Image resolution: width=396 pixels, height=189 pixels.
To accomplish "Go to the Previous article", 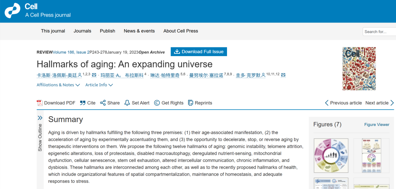I will (344, 103).
